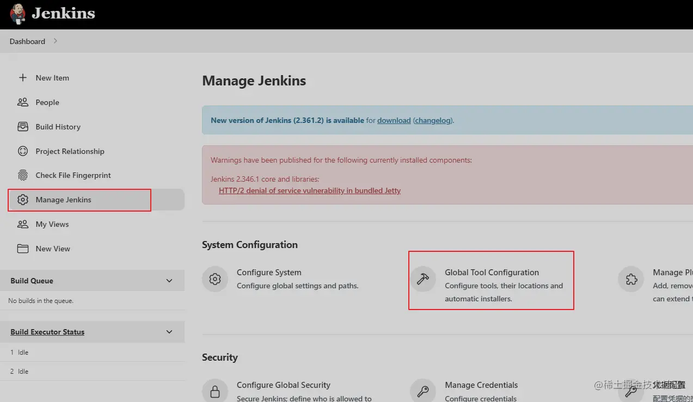Click the Security section heading

(220, 357)
